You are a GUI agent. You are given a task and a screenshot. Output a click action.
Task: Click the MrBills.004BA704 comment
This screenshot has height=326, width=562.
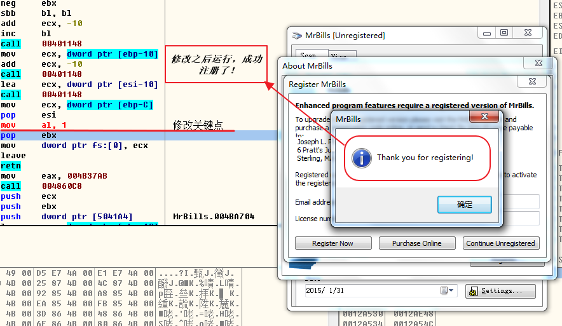[214, 217]
